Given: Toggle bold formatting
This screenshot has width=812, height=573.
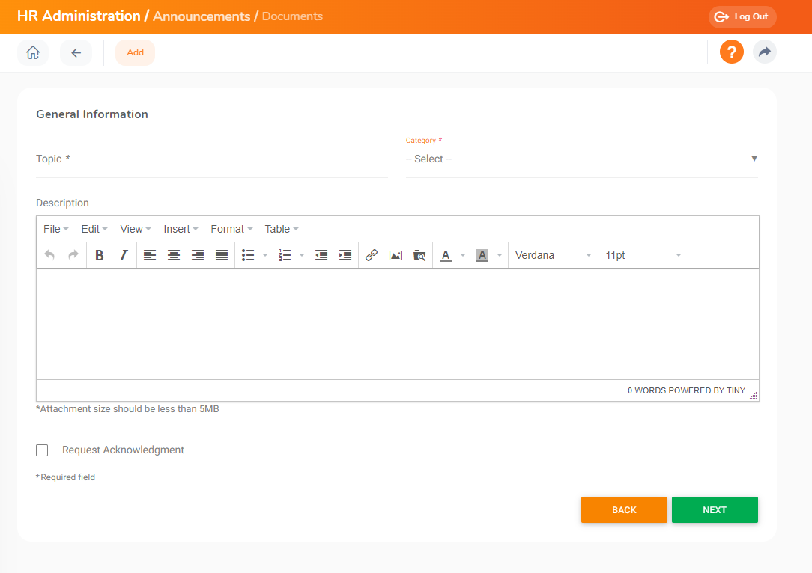Looking at the screenshot, I should tap(100, 255).
